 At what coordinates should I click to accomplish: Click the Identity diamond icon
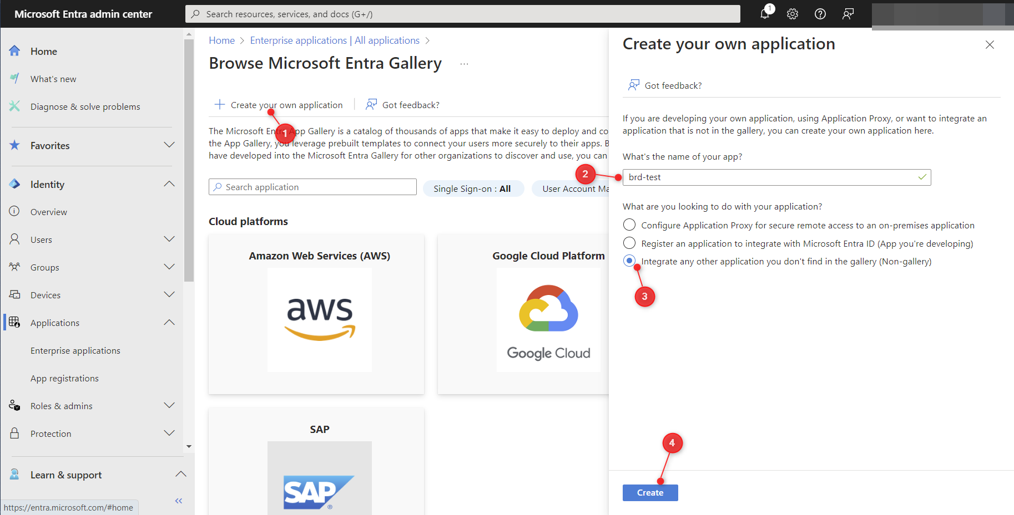(14, 184)
